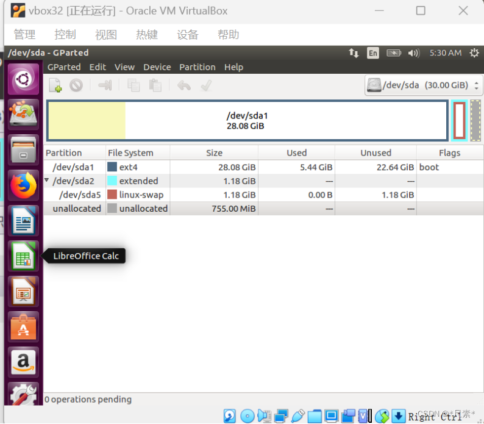Viewport: 484px width, 424px height.
Task: Click the network indicator in top panel
Action: tap(354, 53)
